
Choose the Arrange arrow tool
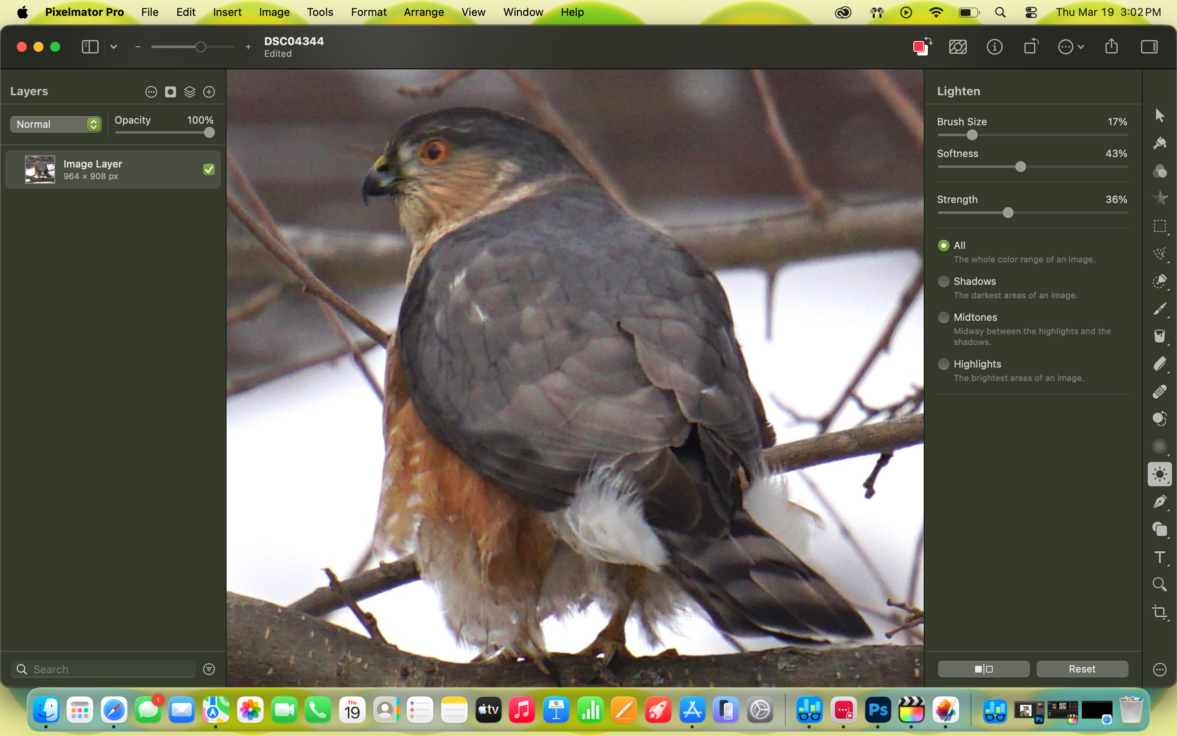point(1159,115)
